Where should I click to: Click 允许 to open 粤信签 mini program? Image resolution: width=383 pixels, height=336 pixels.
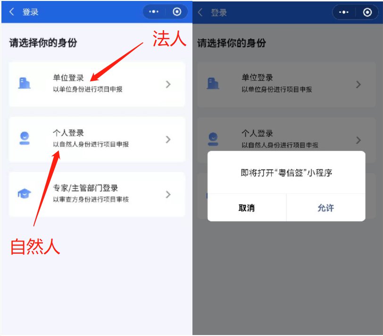tap(326, 208)
